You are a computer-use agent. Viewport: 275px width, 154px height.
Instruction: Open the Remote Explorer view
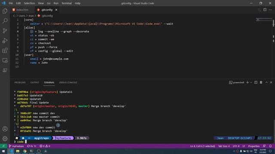(x=5, y=60)
